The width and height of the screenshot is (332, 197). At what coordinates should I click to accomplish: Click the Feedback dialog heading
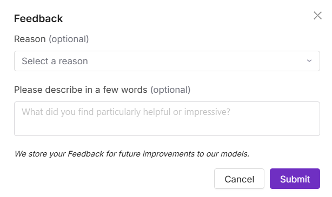[x=38, y=18]
